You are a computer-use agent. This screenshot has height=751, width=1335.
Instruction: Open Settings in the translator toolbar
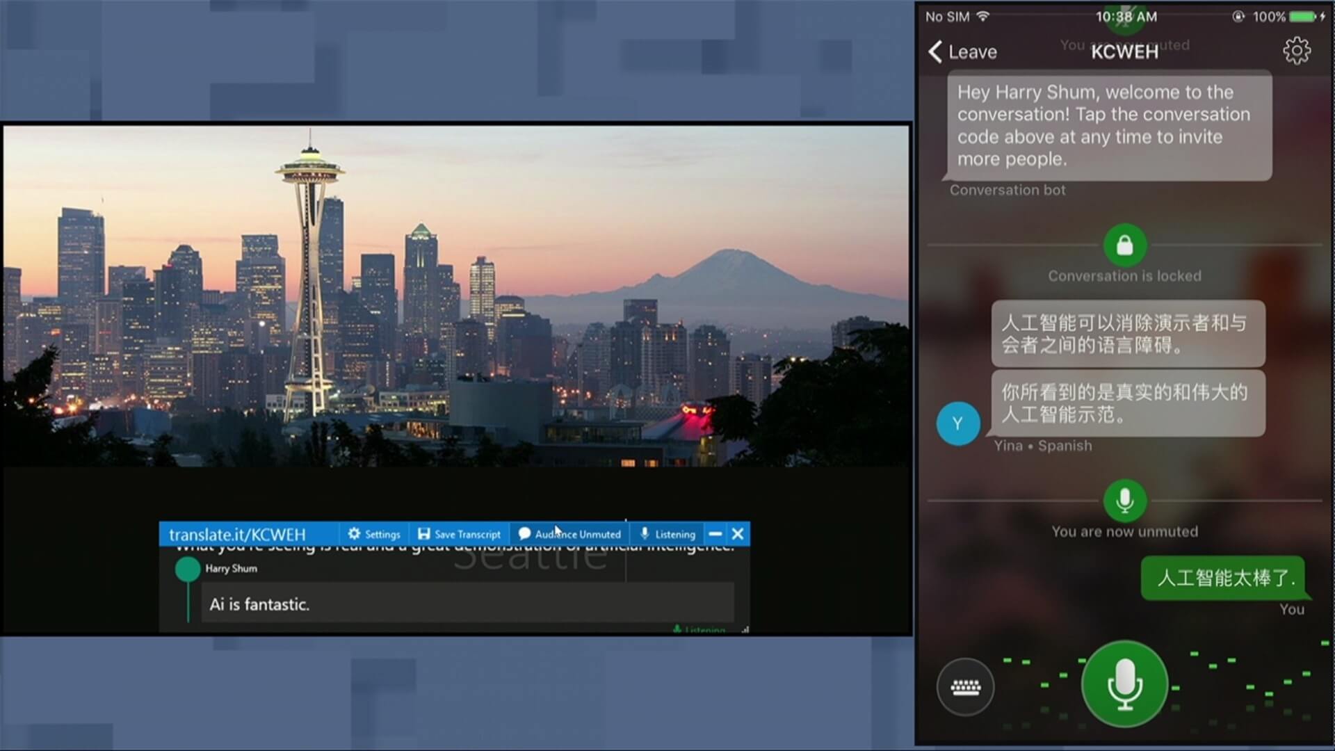pyautogui.click(x=374, y=534)
